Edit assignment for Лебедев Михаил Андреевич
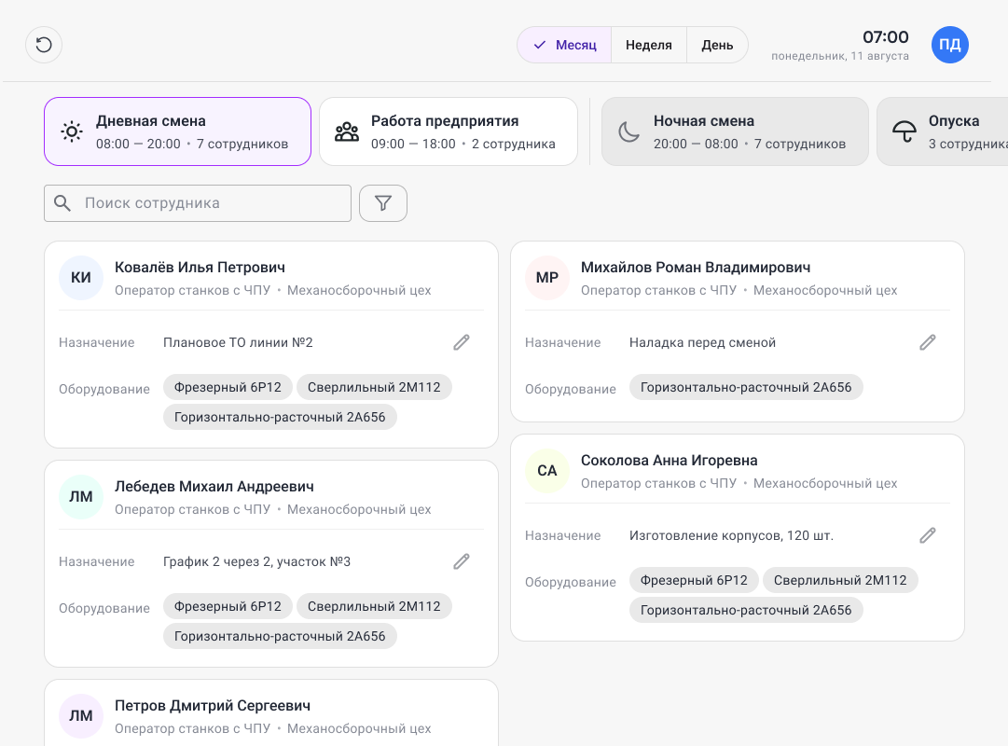1008x746 pixels. pos(462,561)
